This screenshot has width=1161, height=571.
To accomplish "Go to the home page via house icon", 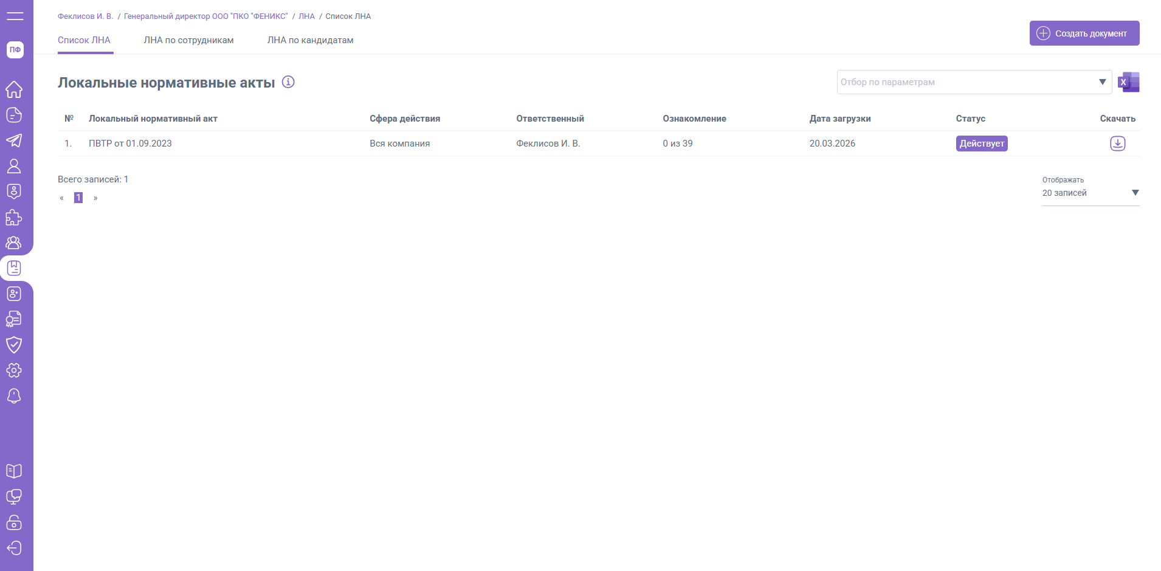I will point(14,89).
